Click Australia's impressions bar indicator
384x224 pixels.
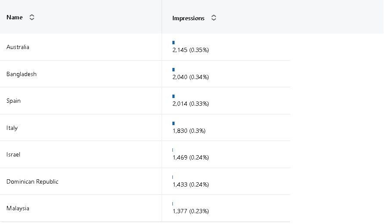[174, 43]
